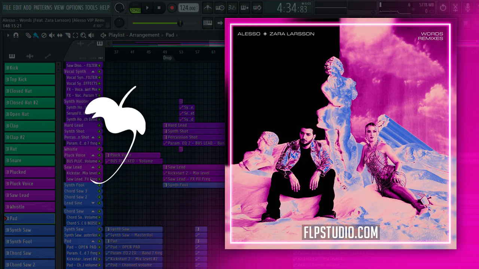This screenshot has width=479, height=269.
Task: Open the FILE menu
Action: coord(7,7)
